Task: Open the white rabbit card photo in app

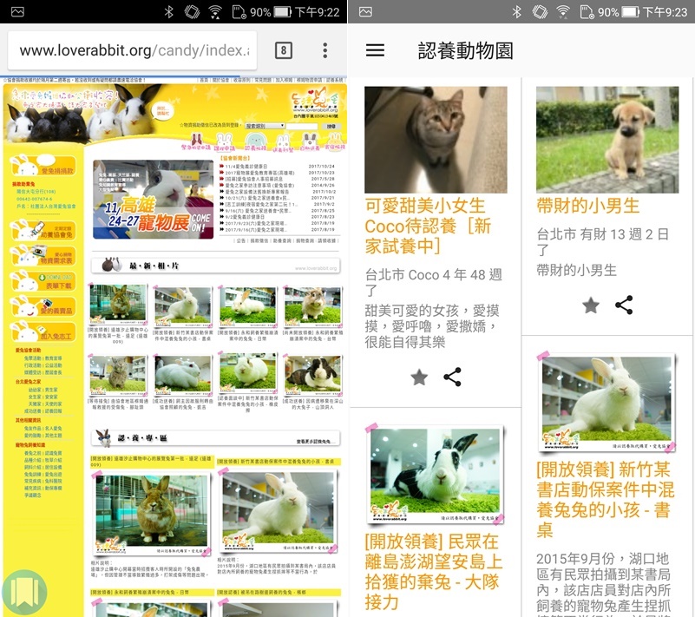Action: [x=606, y=403]
